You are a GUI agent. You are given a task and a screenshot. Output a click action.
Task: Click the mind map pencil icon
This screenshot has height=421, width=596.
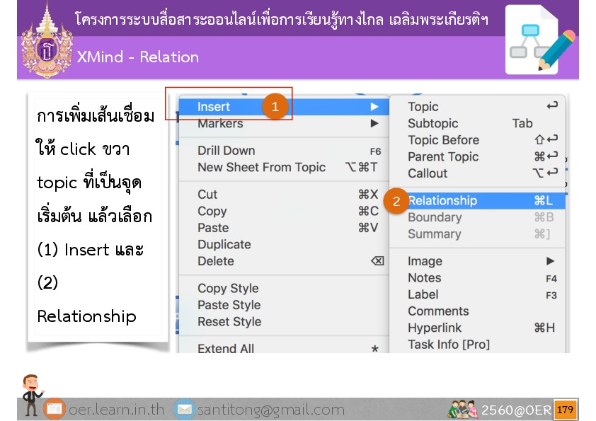coord(541,40)
